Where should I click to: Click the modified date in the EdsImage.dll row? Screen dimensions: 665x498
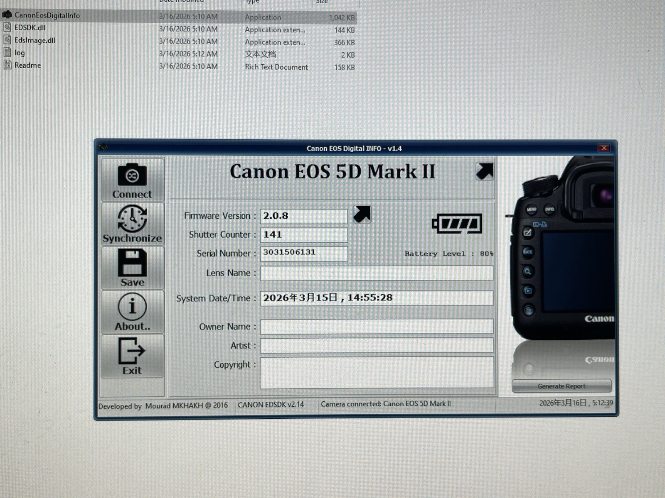(188, 41)
